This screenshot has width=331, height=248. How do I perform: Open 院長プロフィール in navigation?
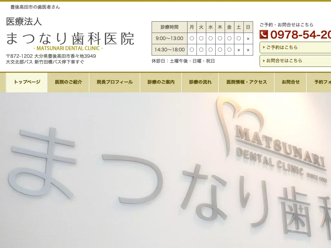(x=115, y=82)
